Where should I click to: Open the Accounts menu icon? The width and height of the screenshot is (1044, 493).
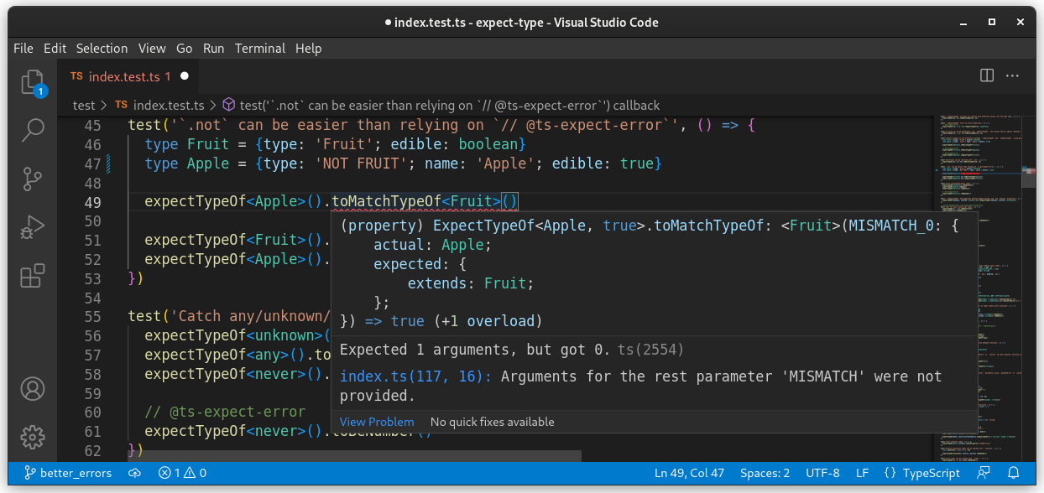coord(33,388)
